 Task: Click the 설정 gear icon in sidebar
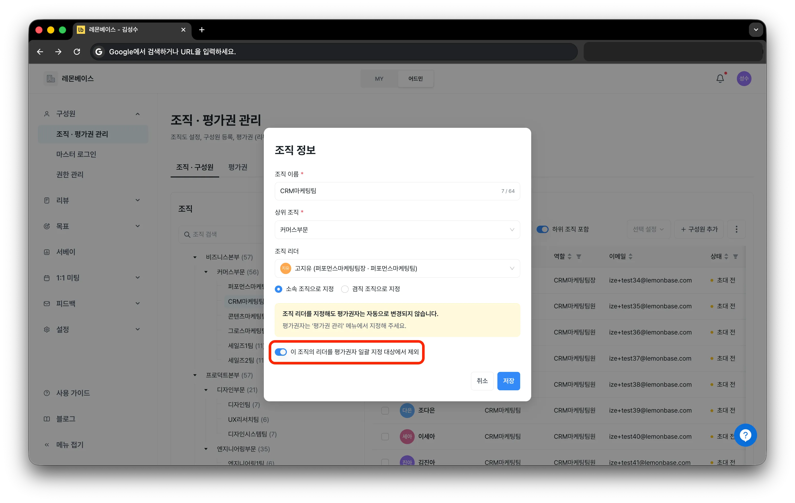[x=47, y=329]
